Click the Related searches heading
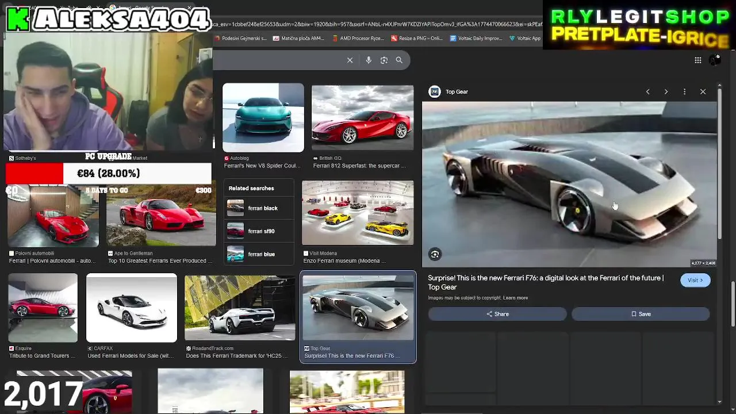 pos(251,188)
